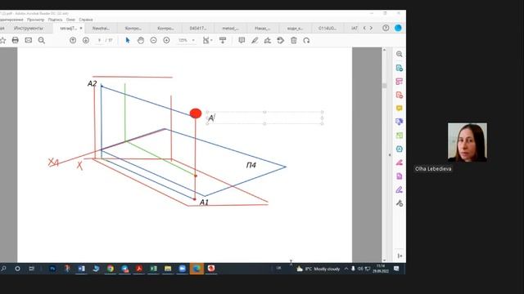Click the vertical scrollbar thumb

point(384,86)
